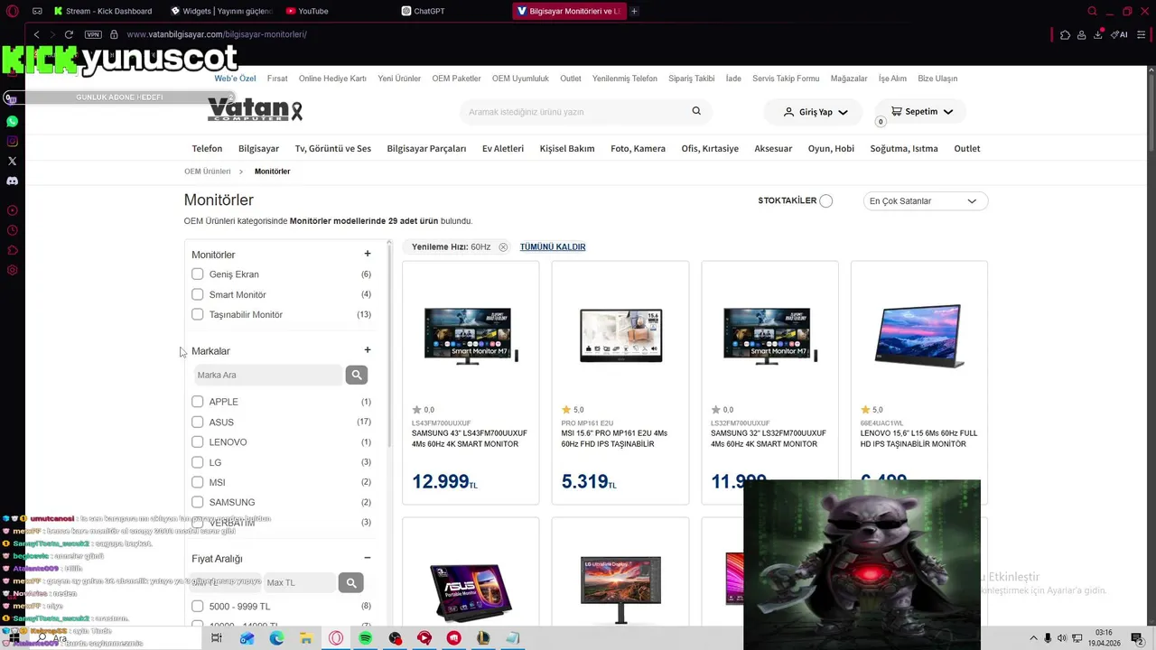
Task: Open the Oyun, Hobi category menu
Action: (831, 148)
